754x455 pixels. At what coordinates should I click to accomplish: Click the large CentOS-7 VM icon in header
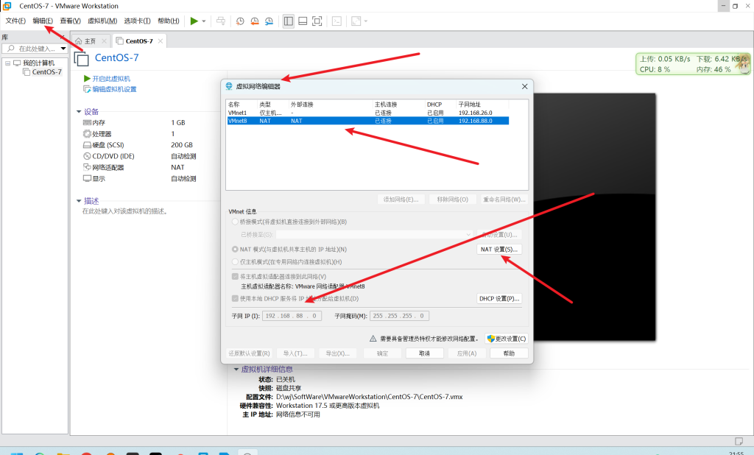point(81,59)
